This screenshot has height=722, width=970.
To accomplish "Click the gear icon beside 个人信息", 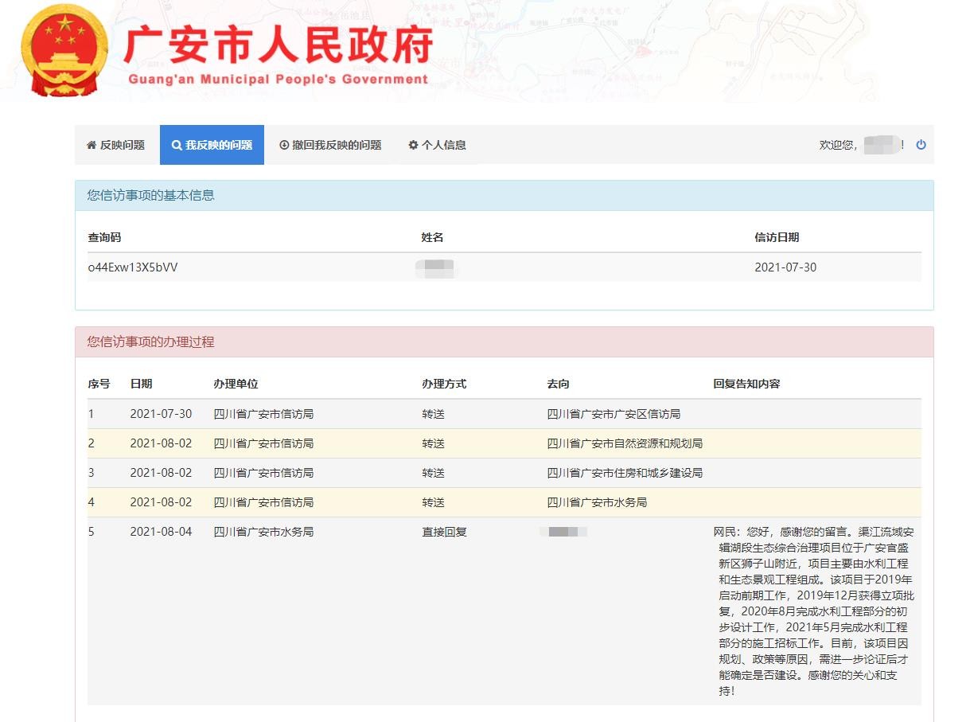I will click(413, 145).
